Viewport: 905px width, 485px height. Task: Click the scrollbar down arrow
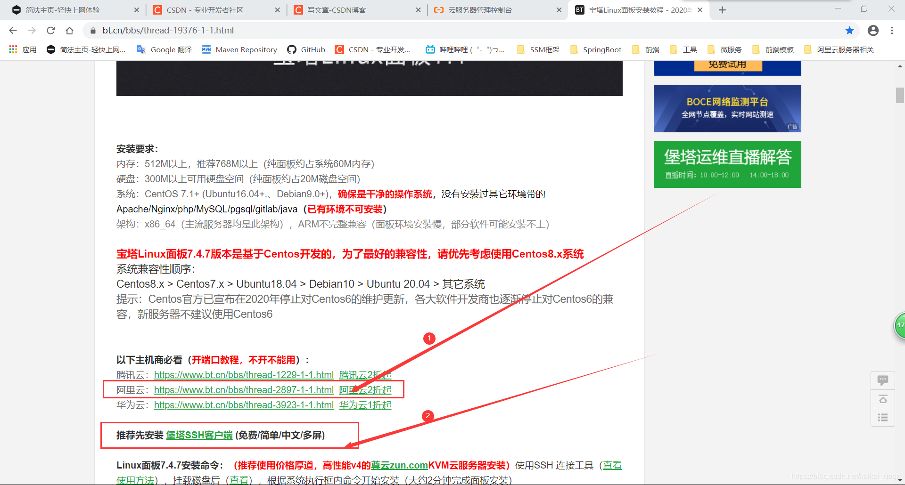[x=900, y=480]
